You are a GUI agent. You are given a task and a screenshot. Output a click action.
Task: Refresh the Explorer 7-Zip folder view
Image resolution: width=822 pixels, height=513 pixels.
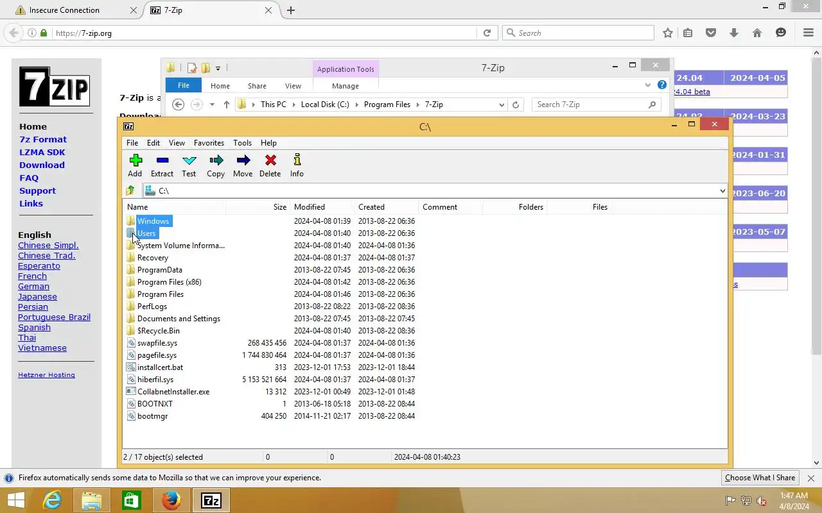point(515,105)
